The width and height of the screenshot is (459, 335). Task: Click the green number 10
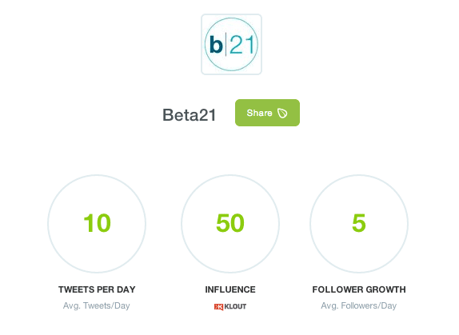[x=98, y=223]
